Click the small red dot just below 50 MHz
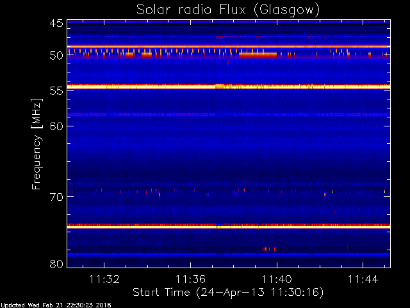 tap(228, 63)
